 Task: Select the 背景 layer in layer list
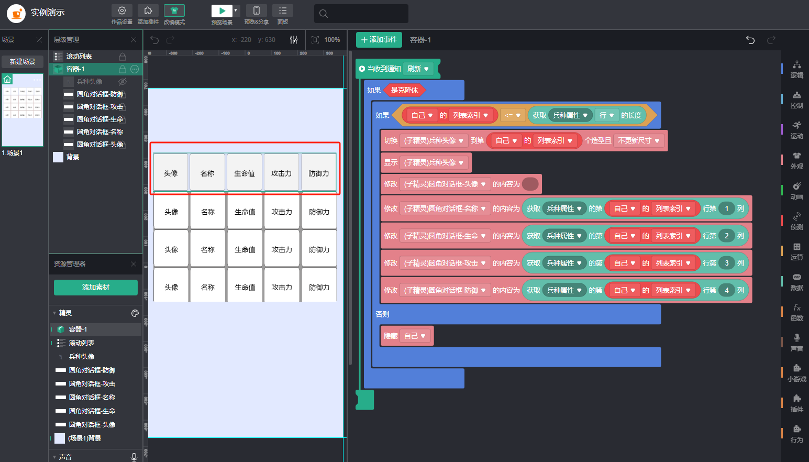[96, 157]
